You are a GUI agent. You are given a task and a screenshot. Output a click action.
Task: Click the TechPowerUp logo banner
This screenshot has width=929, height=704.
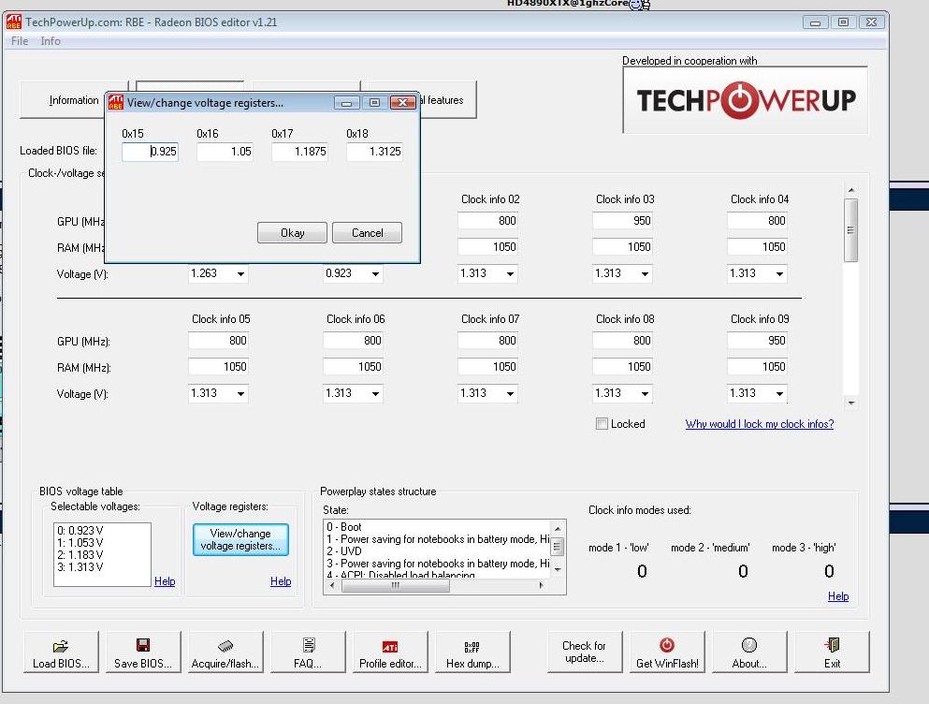pos(746,99)
